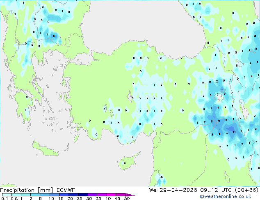Image resolution: width=260 pixels, height=200 pixels.
Task: Click the ©weatheronline.co.uk copyright link
Action: click(226, 196)
